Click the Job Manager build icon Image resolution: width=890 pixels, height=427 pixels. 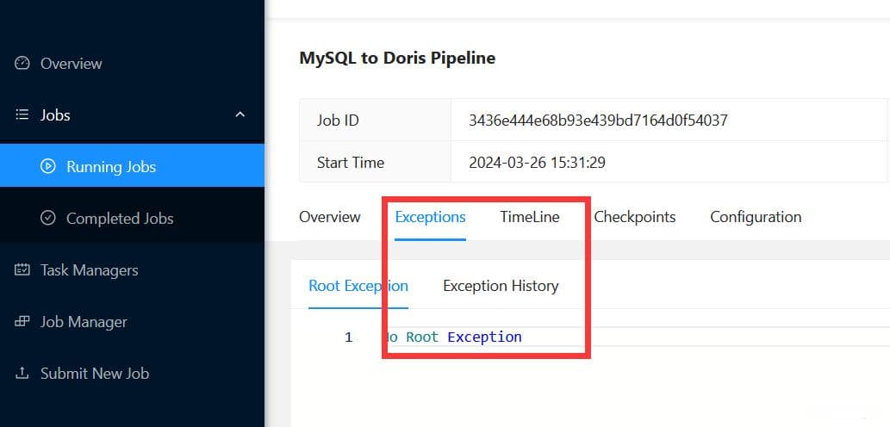(x=22, y=321)
